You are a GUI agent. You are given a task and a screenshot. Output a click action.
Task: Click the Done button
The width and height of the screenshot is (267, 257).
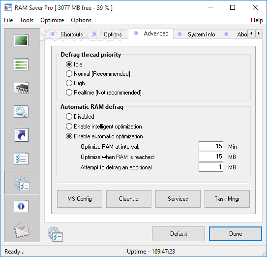(x=236, y=234)
